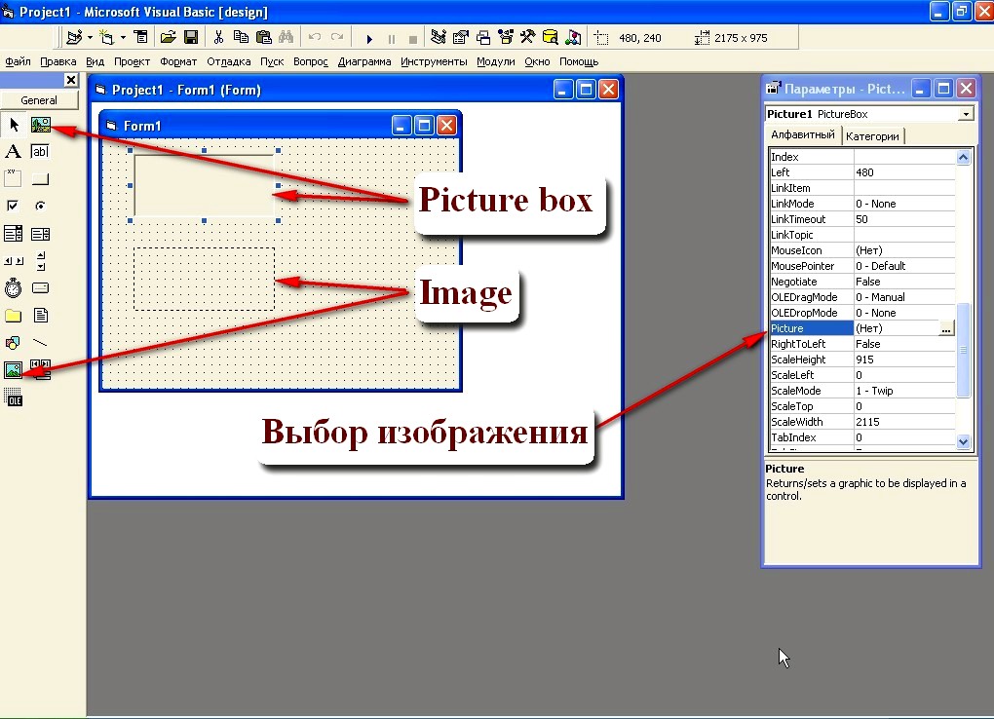
Task: Choose the FileListBox tool
Action: pos(41,315)
